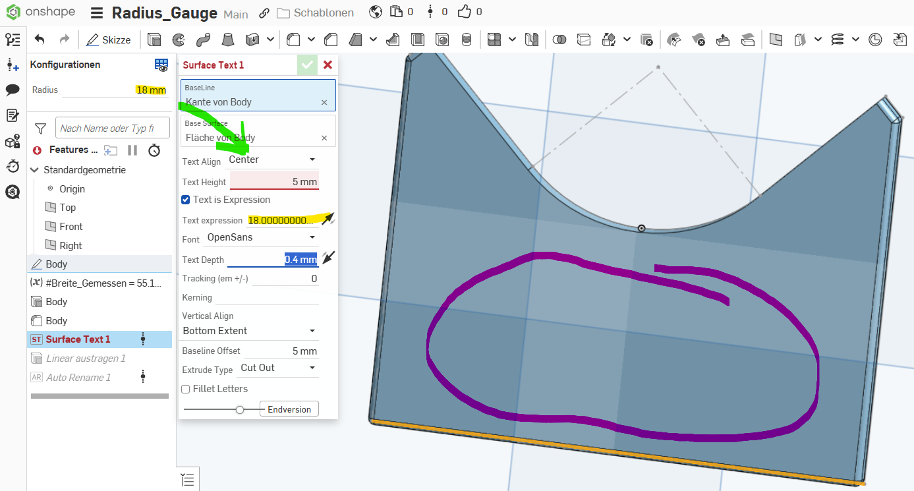Click the Delete face tool

(699, 40)
